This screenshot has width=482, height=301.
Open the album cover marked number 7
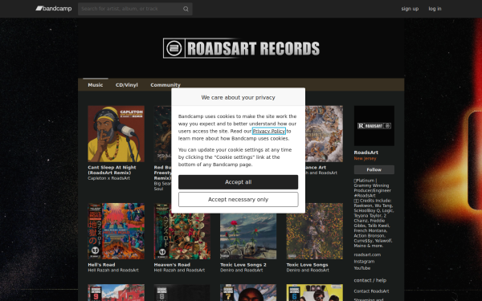pyautogui.click(x=248, y=292)
